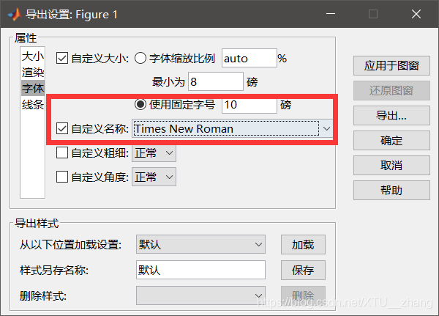Click the 帮助 button

(x=391, y=191)
